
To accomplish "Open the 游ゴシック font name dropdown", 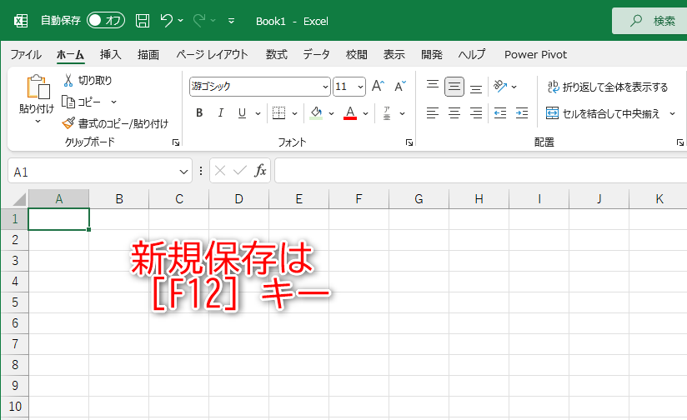I will point(325,87).
